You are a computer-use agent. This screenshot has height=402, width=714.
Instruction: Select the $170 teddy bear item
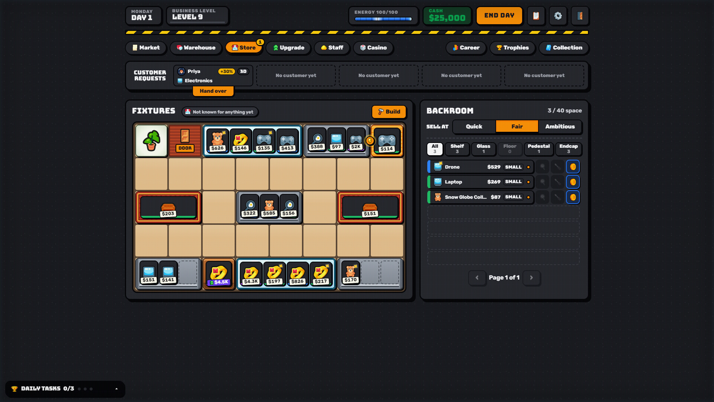tap(351, 273)
